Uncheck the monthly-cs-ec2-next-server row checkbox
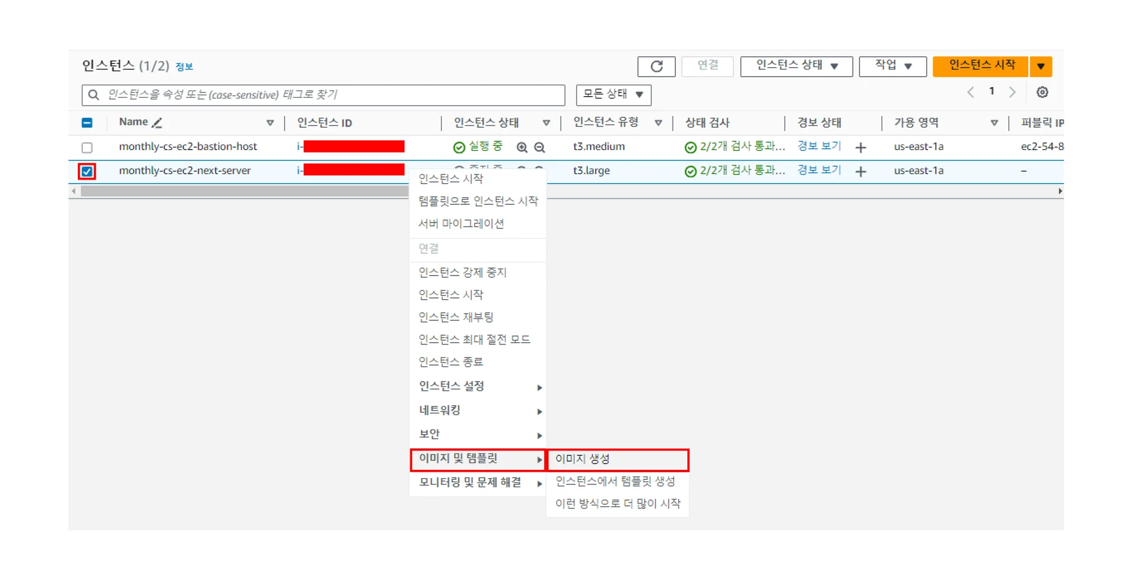Screen dimensions: 1132x580 (x=87, y=171)
